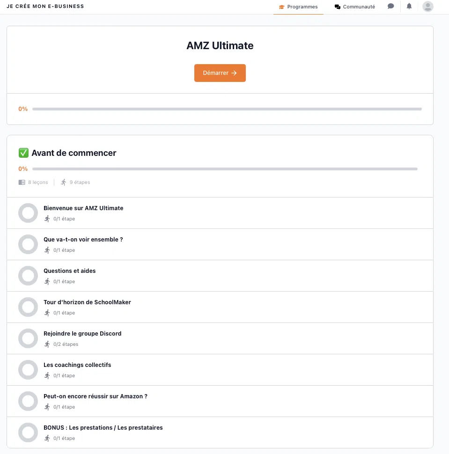Viewport: 449px width, 454px height.
Task: Switch to the Communauté tab
Action: tap(354, 7)
